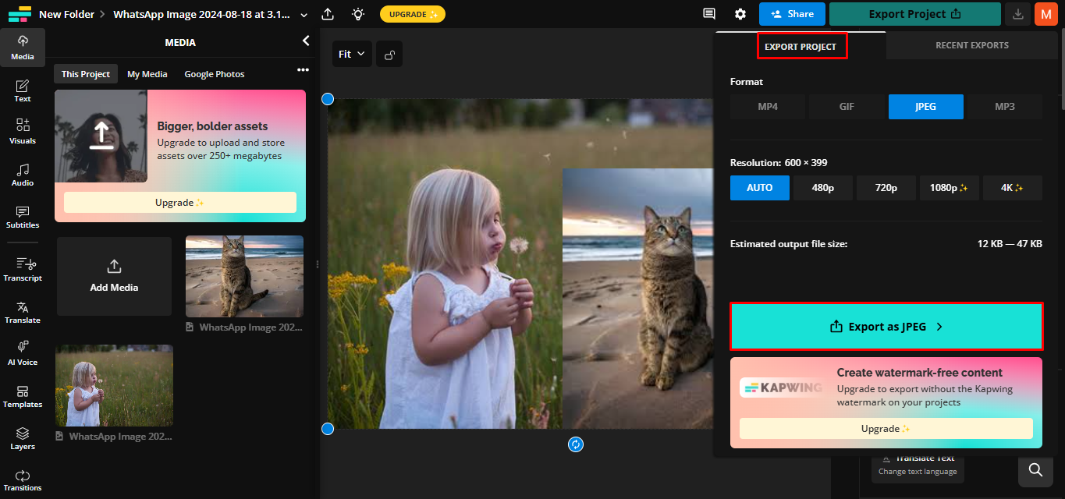Click the magnifier search button

point(1035,469)
